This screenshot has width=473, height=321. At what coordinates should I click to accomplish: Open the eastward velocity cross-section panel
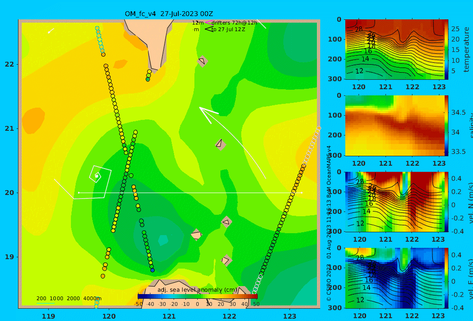click(394, 278)
